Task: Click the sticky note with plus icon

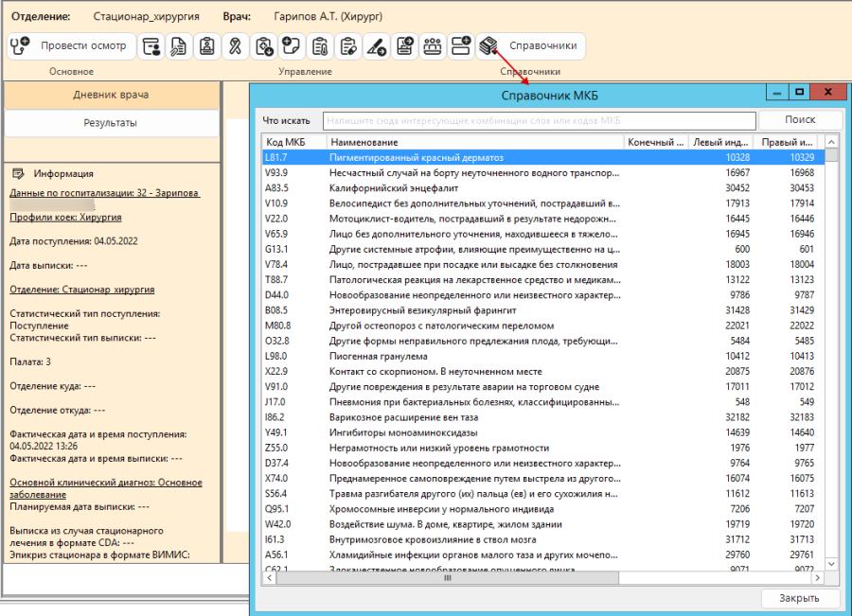Action: 292,46
